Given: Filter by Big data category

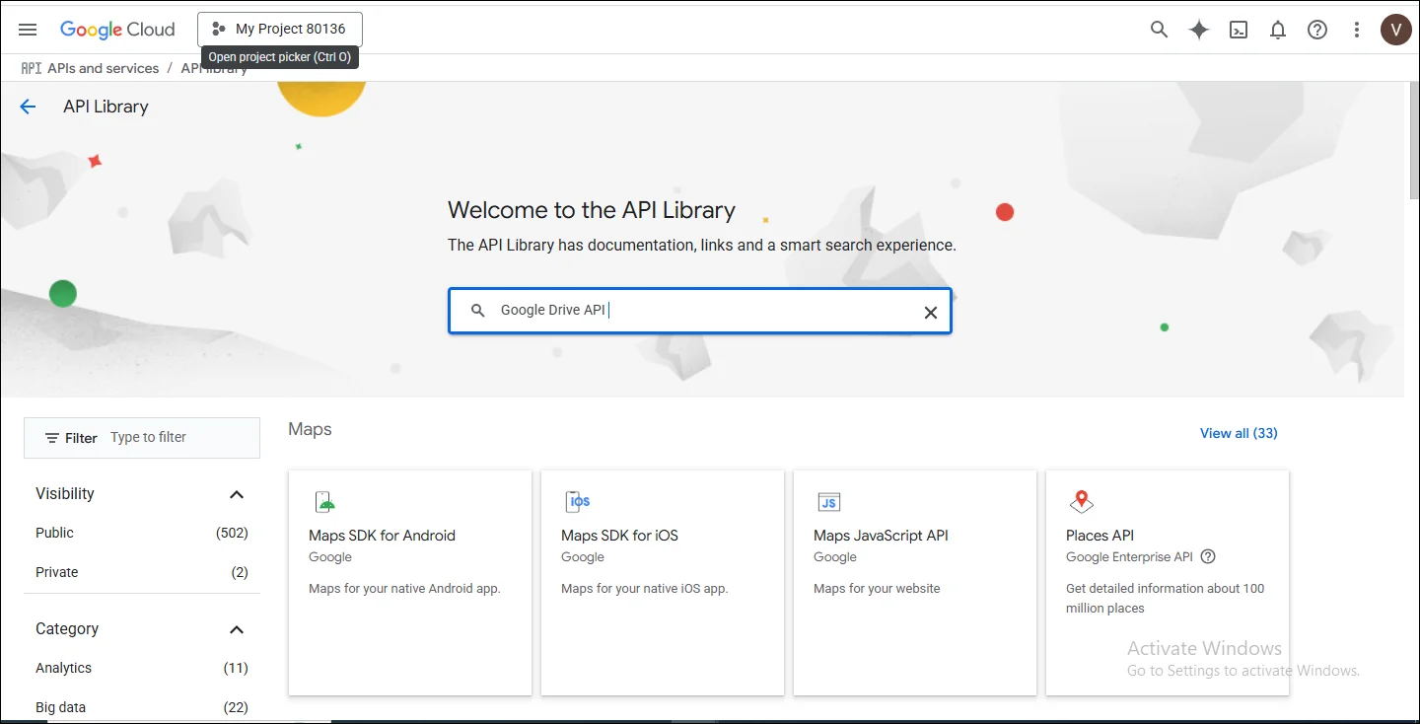Looking at the screenshot, I should click(x=142, y=707).
